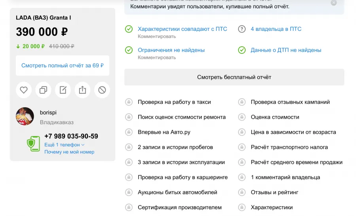The width and height of the screenshot is (356, 216).
Task: Click Аукционы битых автомобилей text
Action: [178, 192]
